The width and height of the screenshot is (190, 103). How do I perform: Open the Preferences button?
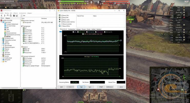110,87
